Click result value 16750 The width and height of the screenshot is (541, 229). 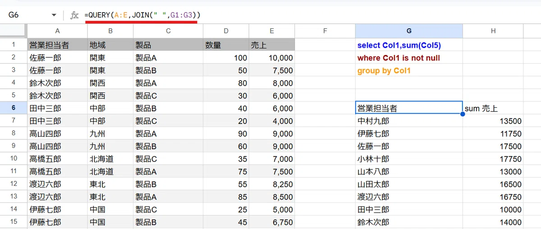pos(493,197)
